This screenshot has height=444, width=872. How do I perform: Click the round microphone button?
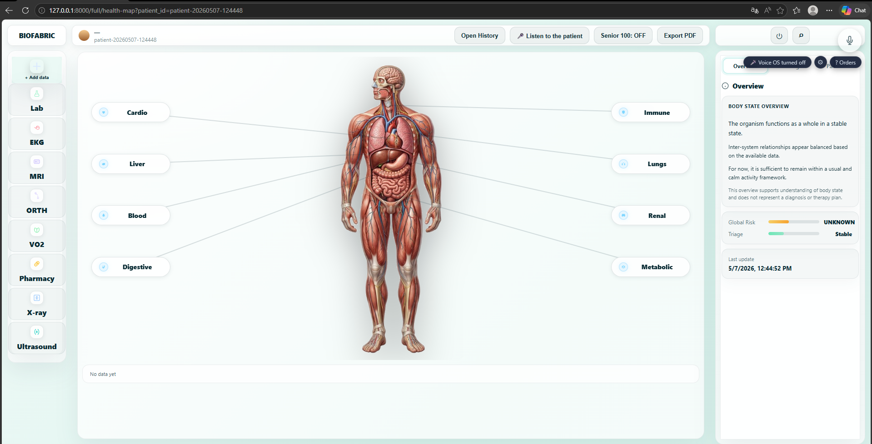[850, 40]
